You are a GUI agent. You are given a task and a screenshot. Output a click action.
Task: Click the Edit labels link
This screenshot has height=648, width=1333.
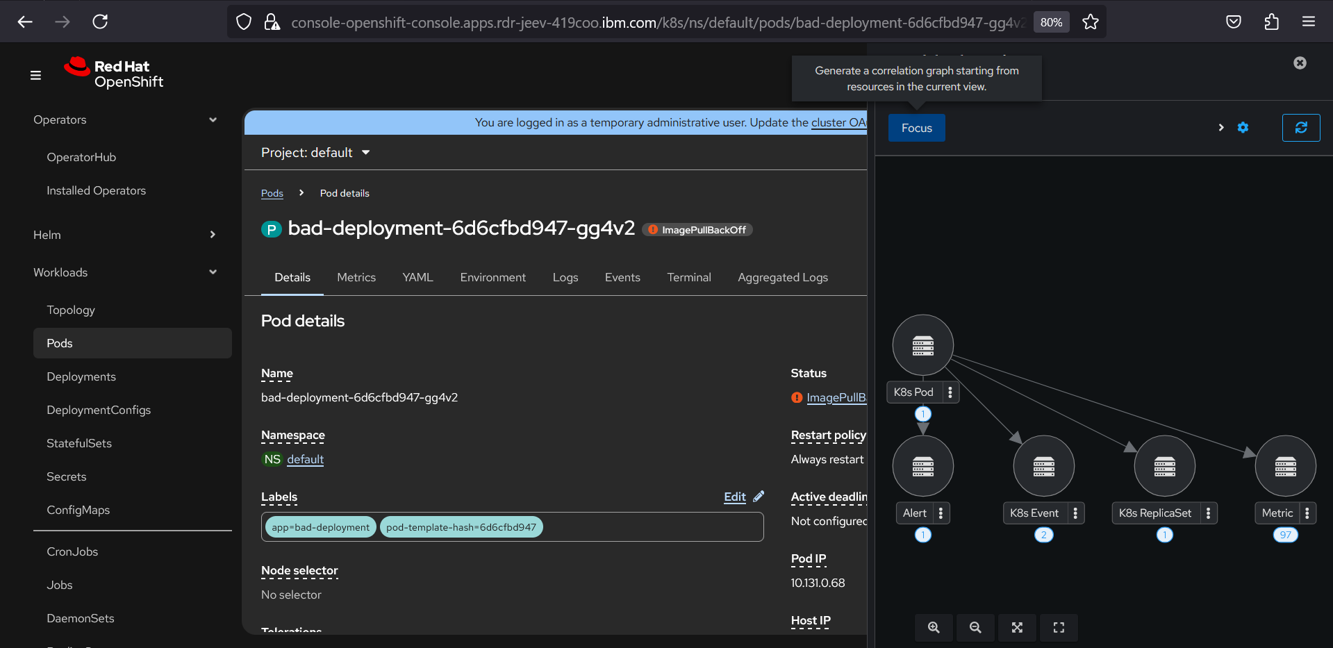pyautogui.click(x=735, y=497)
